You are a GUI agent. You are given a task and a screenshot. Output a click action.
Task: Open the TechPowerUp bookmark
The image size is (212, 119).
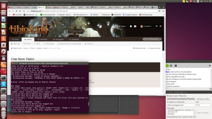145,15
